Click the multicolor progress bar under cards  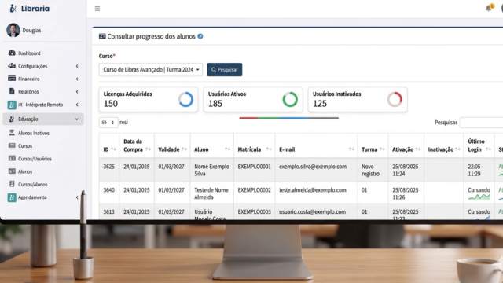coord(288,118)
